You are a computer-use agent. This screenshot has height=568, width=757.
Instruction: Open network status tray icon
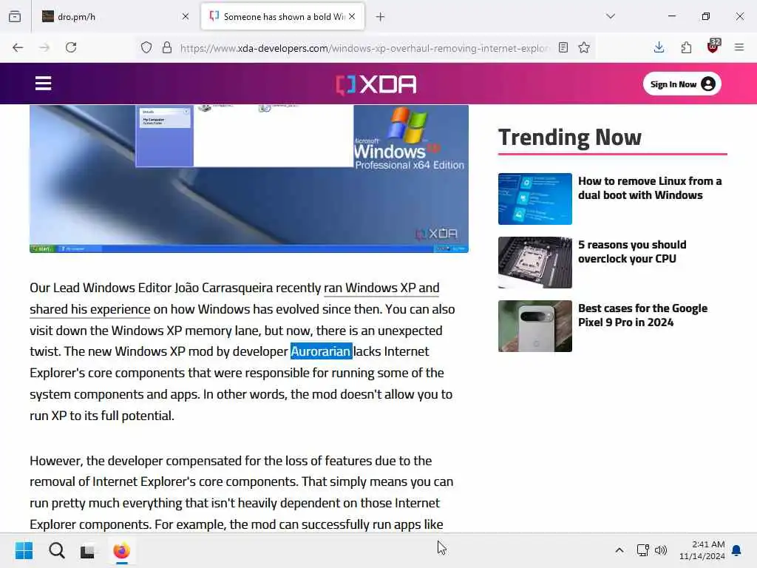pos(642,550)
